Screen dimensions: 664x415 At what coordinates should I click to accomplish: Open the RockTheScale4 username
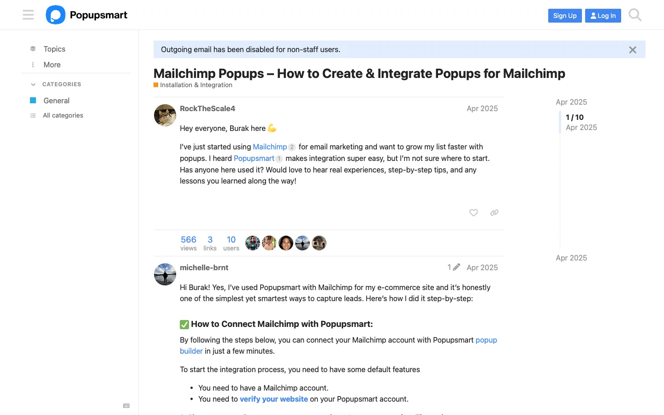[207, 108]
